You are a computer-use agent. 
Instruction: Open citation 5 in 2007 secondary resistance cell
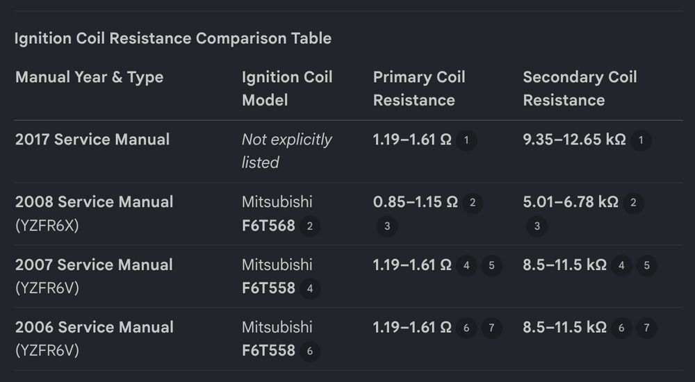click(x=646, y=265)
